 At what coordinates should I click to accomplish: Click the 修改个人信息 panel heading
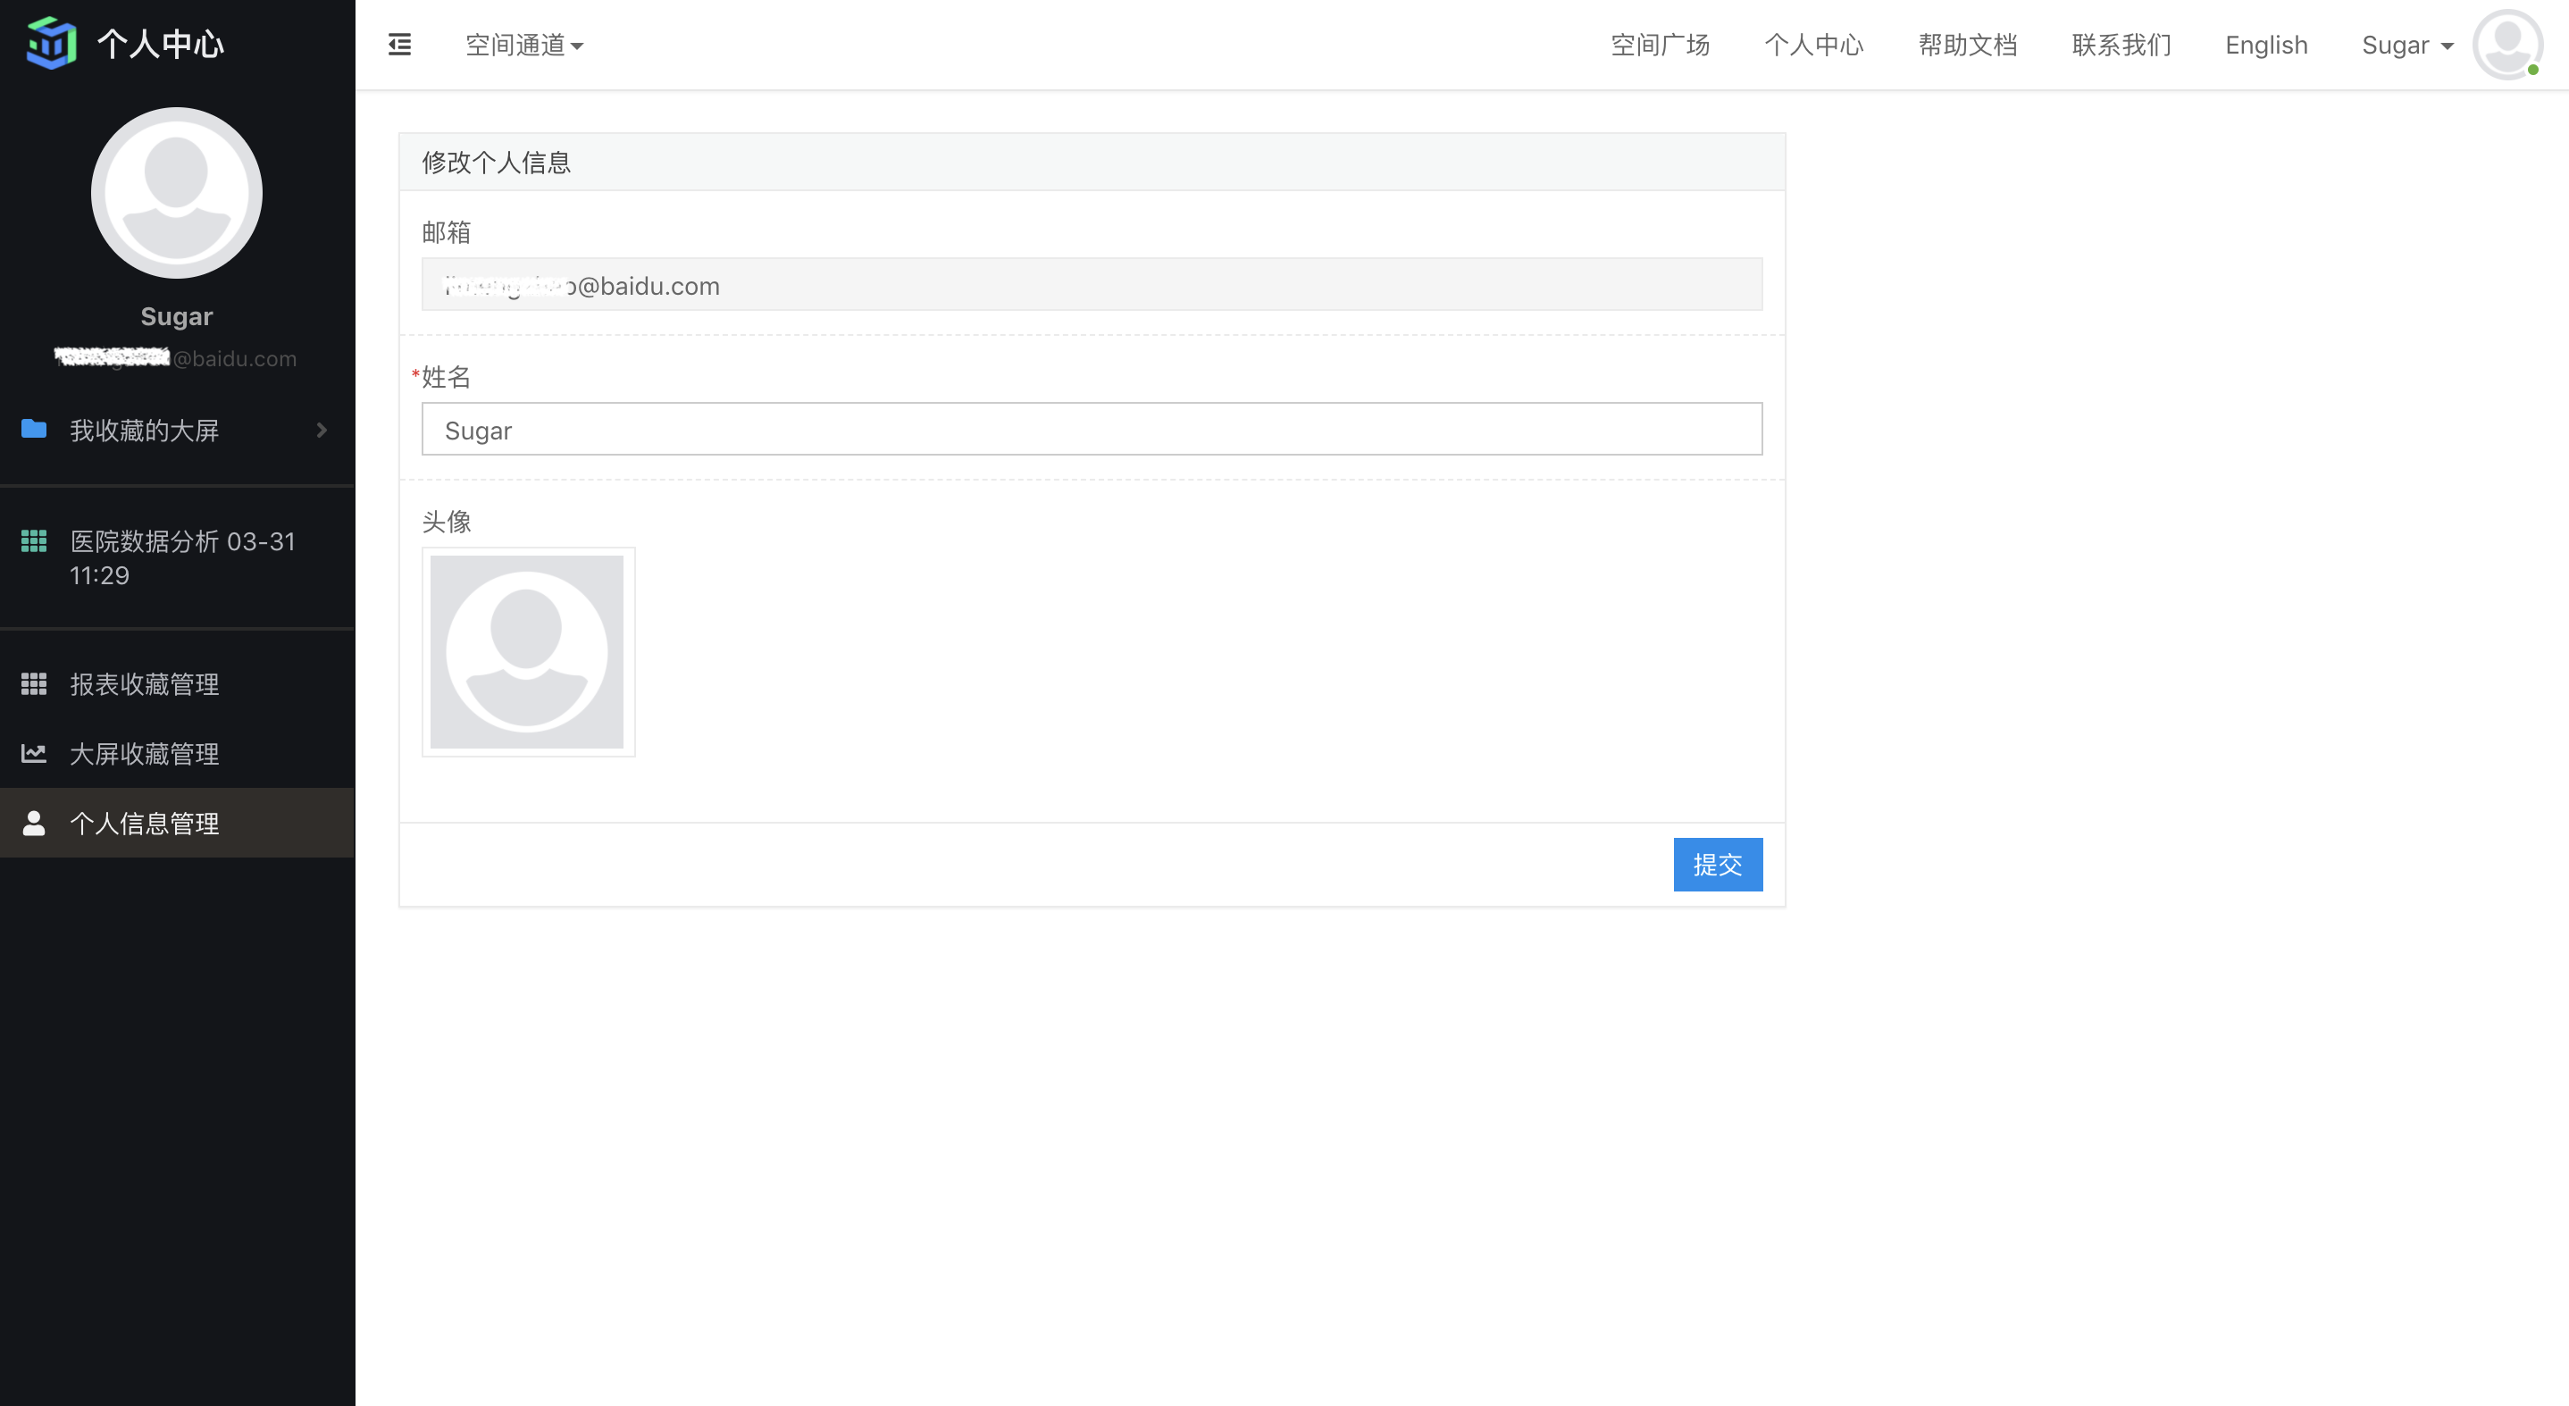(496, 162)
